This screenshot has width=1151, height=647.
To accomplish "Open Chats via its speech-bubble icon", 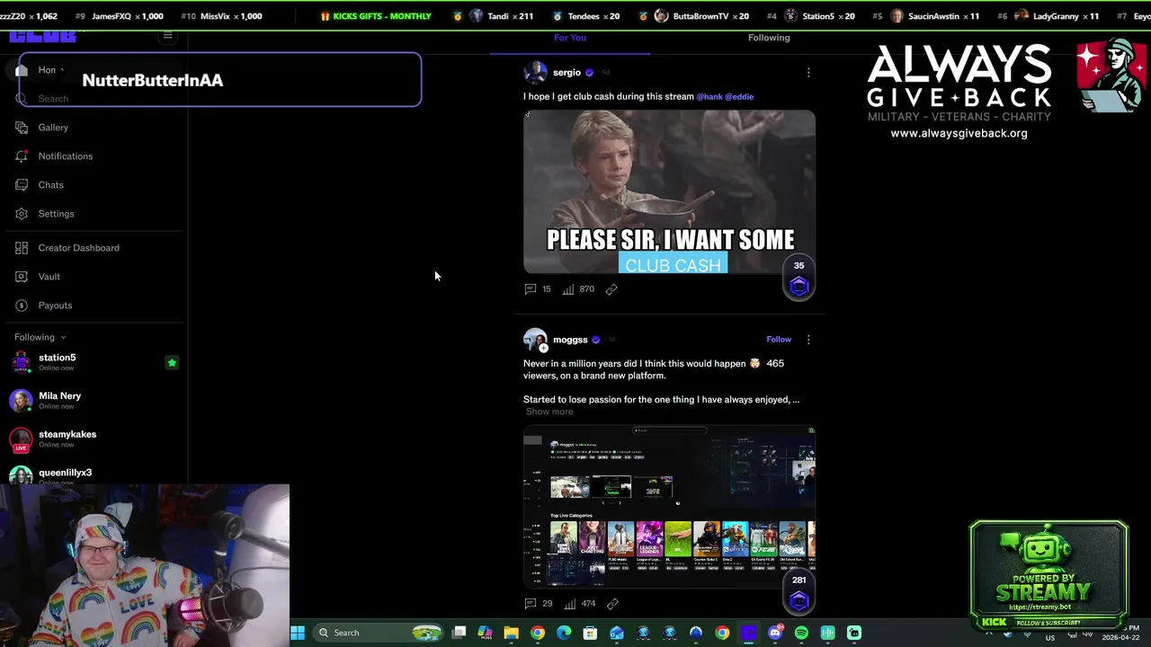I will pos(22,185).
